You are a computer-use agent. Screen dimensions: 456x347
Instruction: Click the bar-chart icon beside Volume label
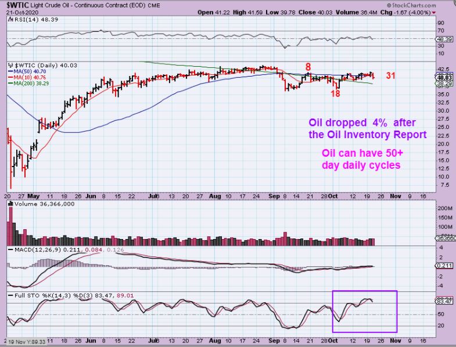(x=11, y=204)
